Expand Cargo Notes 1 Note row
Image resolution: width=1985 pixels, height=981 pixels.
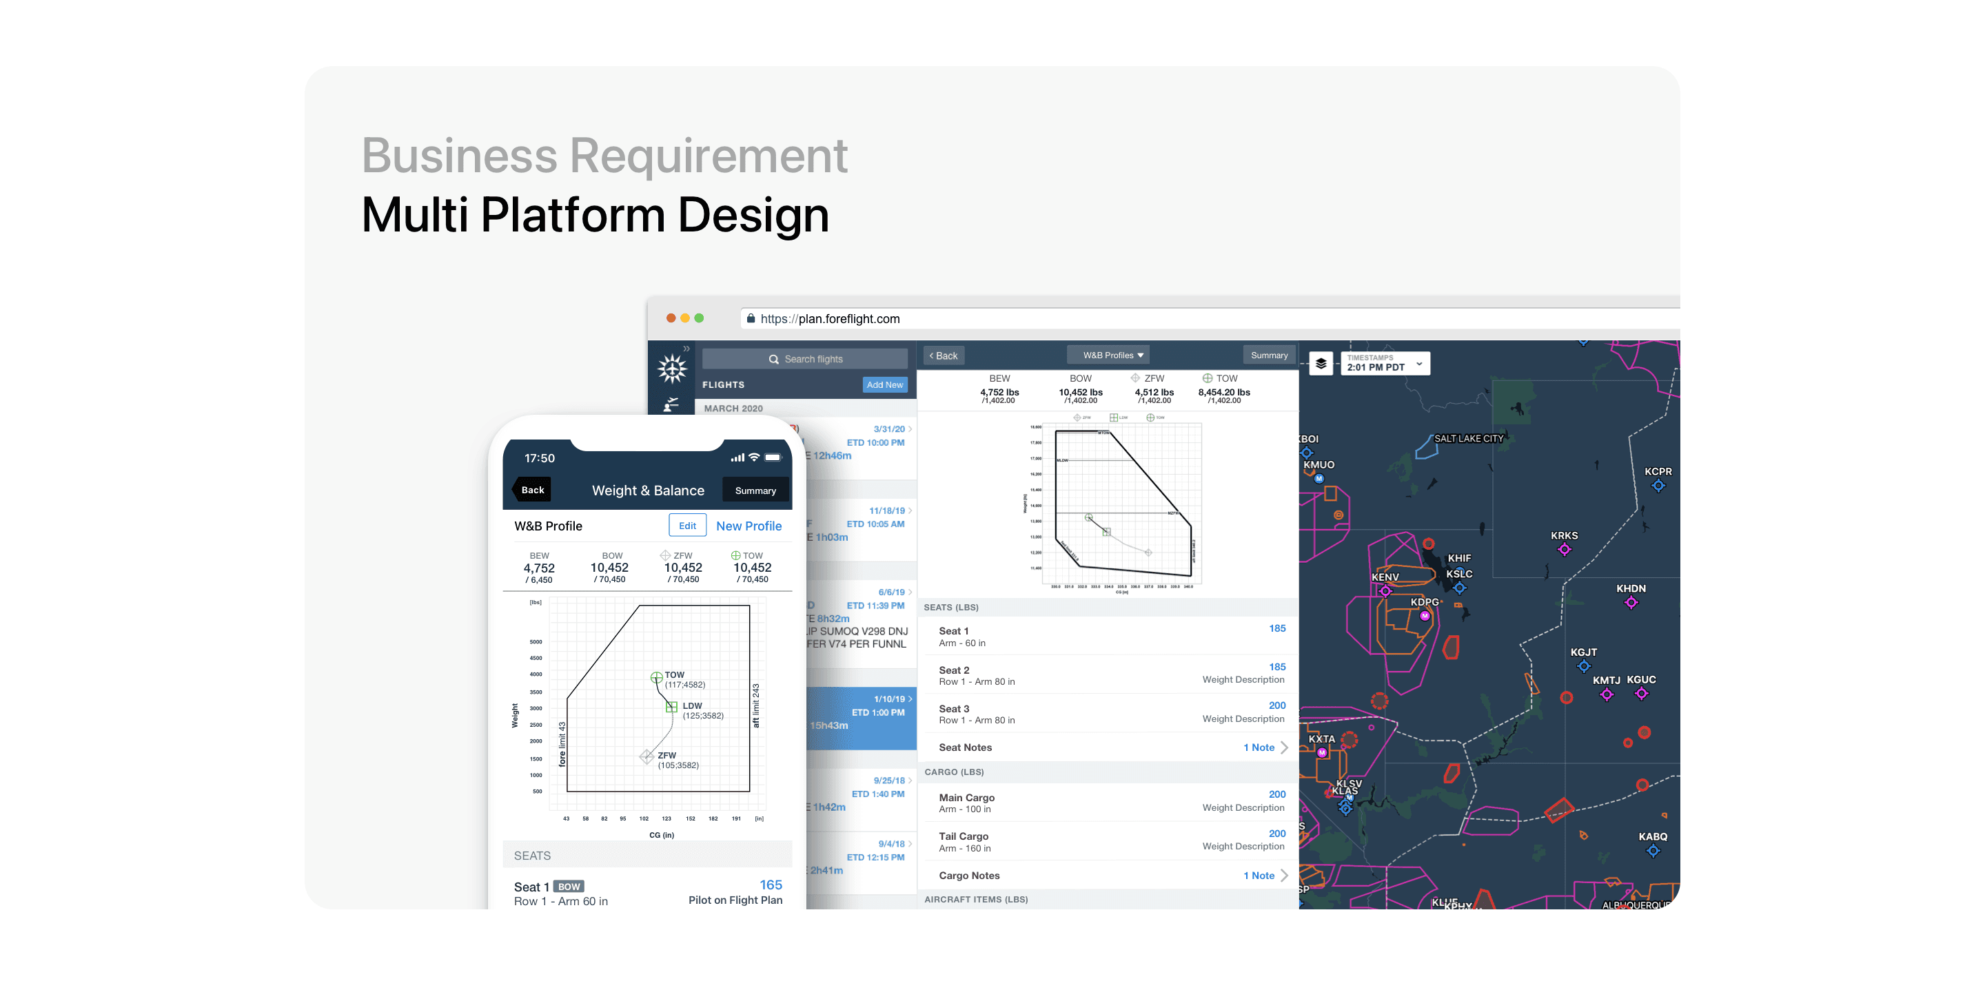click(1265, 876)
